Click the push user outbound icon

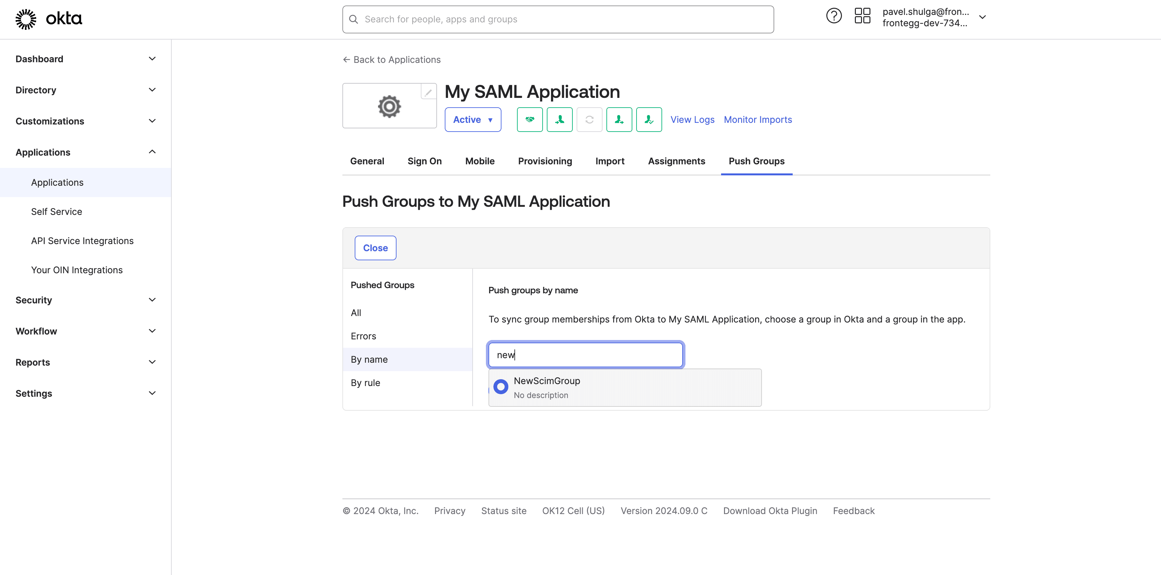[x=619, y=120]
